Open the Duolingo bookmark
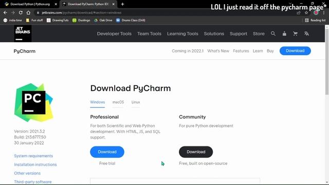 point(81,20)
